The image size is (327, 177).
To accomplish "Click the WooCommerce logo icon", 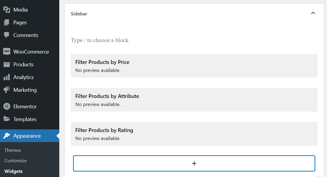I will pos(7,52).
